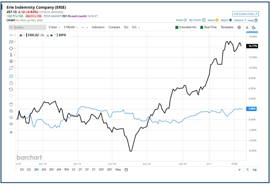Open the circled B markers tool
The image size is (270, 184).
(x=11, y=61)
